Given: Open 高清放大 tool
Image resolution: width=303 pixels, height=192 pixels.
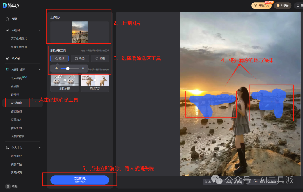Looking at the screenshot, I should pos(16,119).
